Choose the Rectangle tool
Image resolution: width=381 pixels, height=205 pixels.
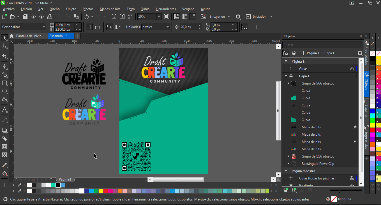4,83
